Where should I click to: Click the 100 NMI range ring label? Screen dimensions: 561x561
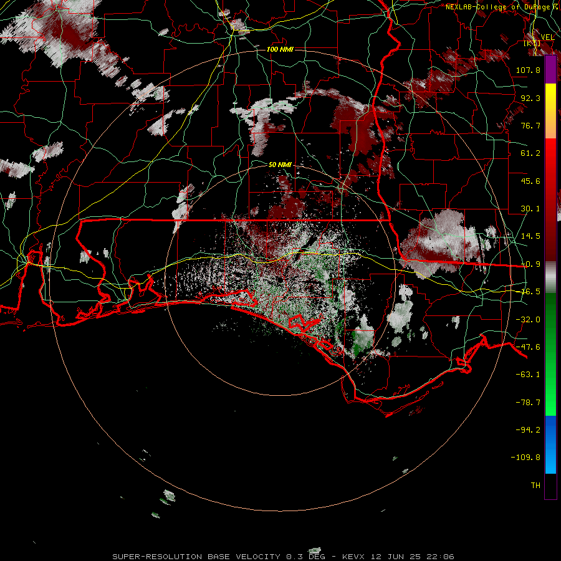point(280,49)
